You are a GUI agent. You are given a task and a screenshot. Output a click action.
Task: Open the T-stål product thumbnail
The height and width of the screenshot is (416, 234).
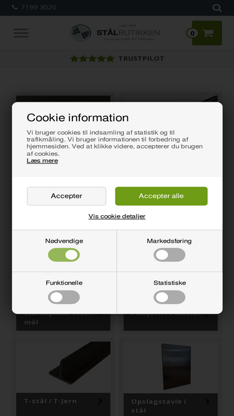pyautogui.click(x=64, y=367)
